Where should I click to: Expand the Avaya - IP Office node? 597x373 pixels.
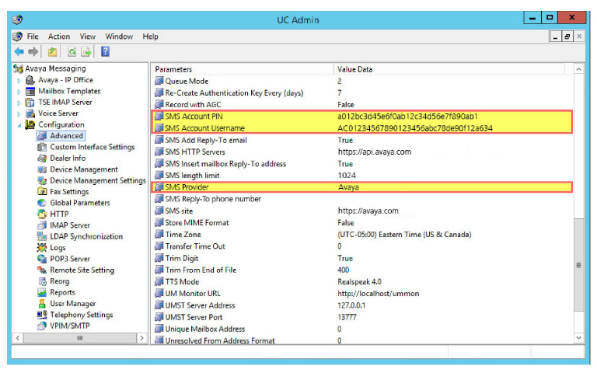(19, 80)
